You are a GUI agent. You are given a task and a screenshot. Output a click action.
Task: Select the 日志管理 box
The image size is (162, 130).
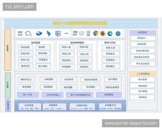(x=91, y=87)
